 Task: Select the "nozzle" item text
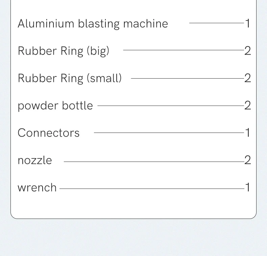[x=35, y=160]
